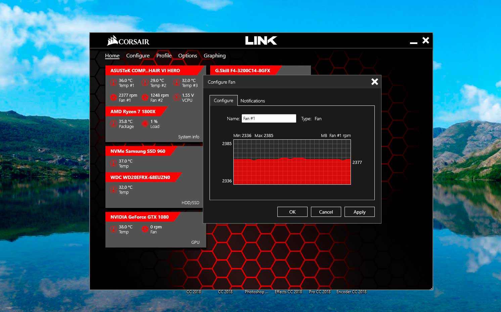Open the Profile menu

pyautogui.click(x=164, y=56)
